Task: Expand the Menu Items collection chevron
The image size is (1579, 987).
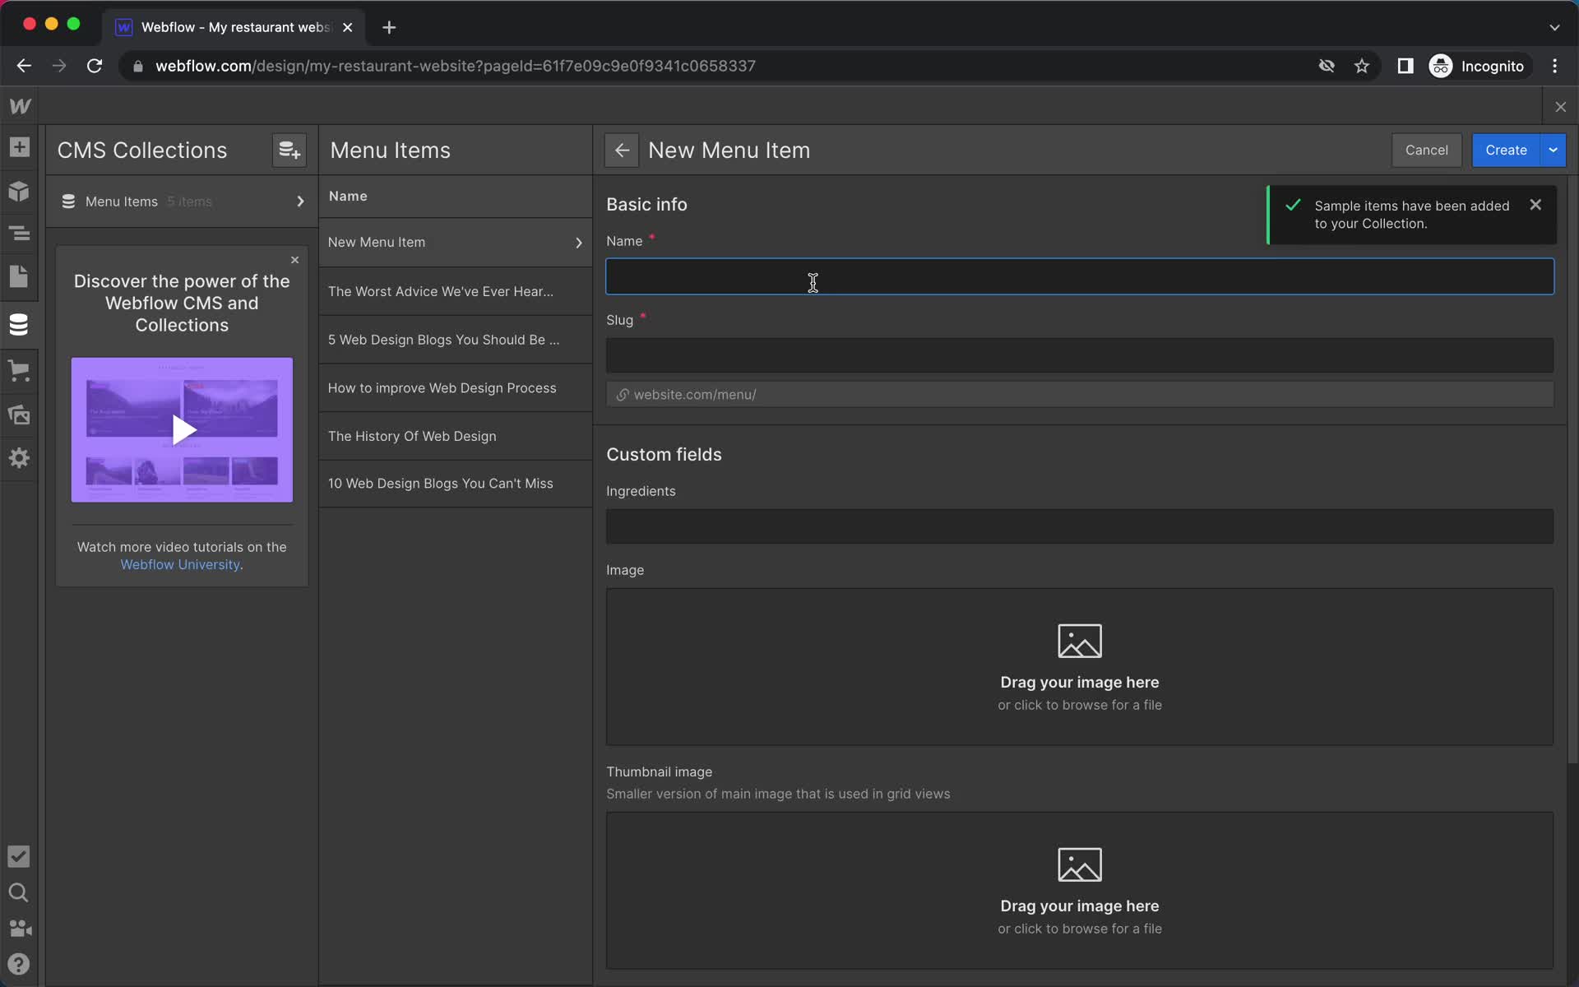Action: pos(300,202)
